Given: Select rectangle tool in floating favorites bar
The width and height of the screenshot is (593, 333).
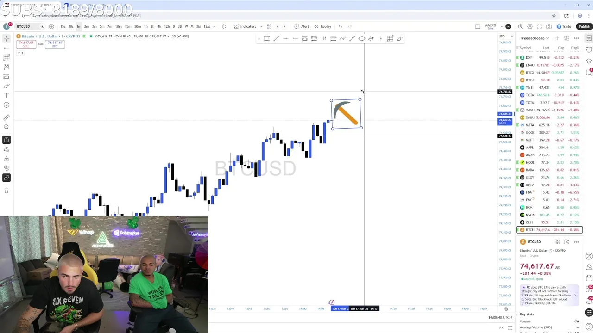Looking at the screenshot, I should (267, 38).
